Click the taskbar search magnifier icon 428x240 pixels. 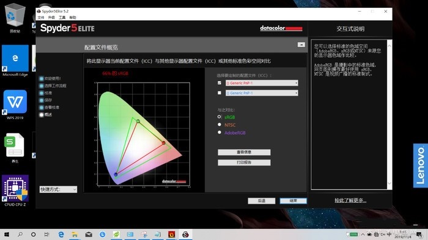click(20, 235)
